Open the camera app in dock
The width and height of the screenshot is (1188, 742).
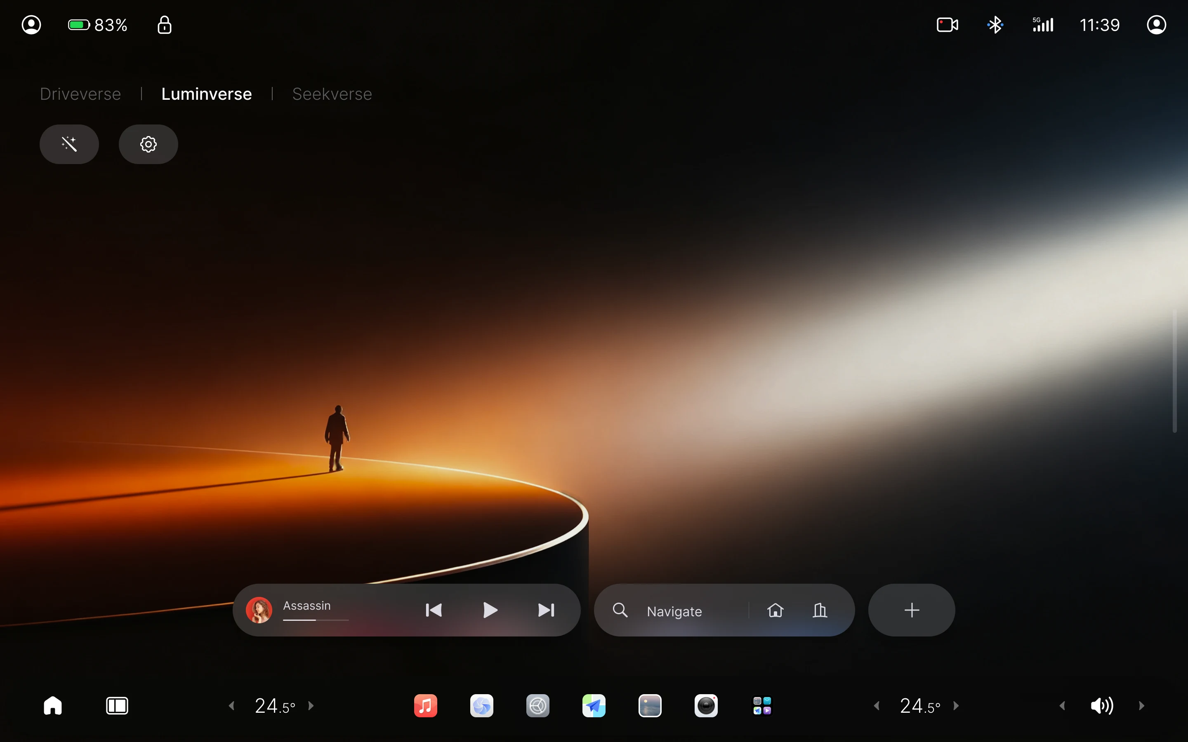coord(706,706)
